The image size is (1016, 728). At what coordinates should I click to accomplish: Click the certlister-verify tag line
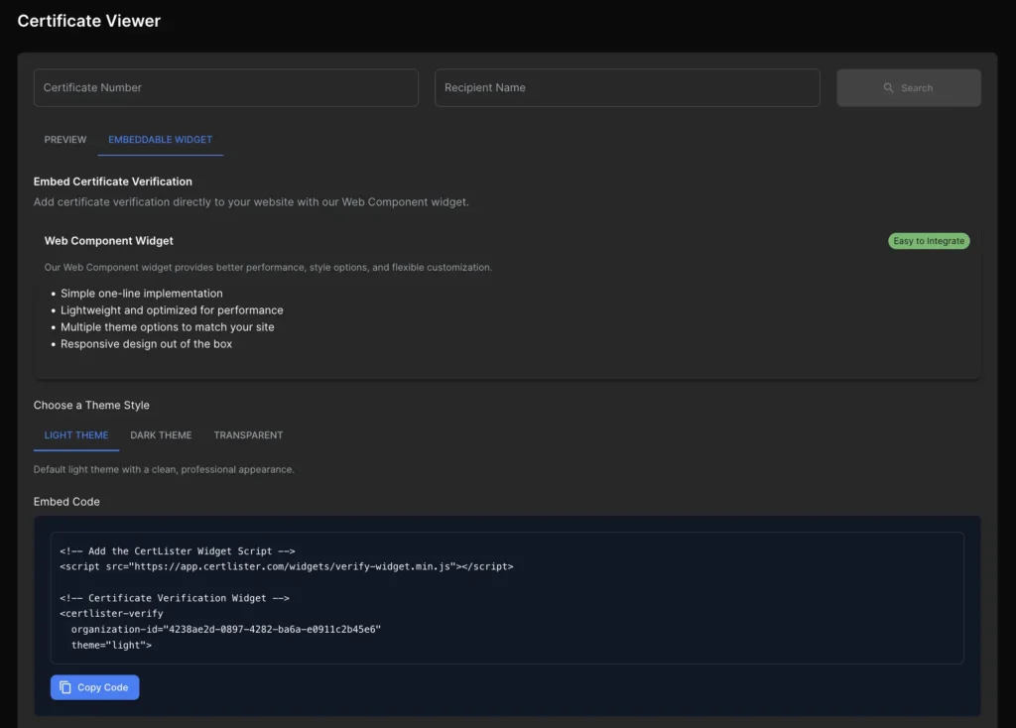point(111,613)
